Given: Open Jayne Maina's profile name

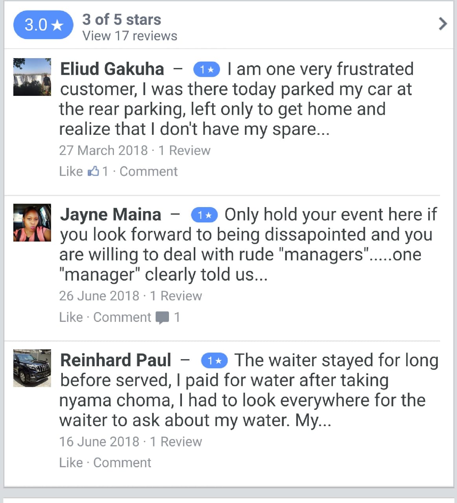Looking at the screenshot, I should 110,215.
